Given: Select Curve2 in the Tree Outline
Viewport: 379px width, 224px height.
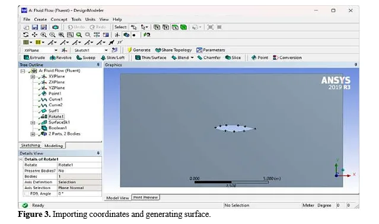Looking at the screenshot, I should (56, 105).
